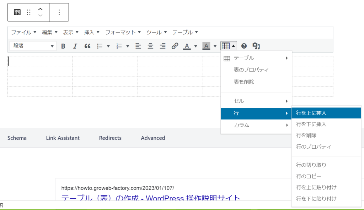Apply the background highlight color swatch
Viewport: 364px width, 210px height.
click(x=206, y=46)
